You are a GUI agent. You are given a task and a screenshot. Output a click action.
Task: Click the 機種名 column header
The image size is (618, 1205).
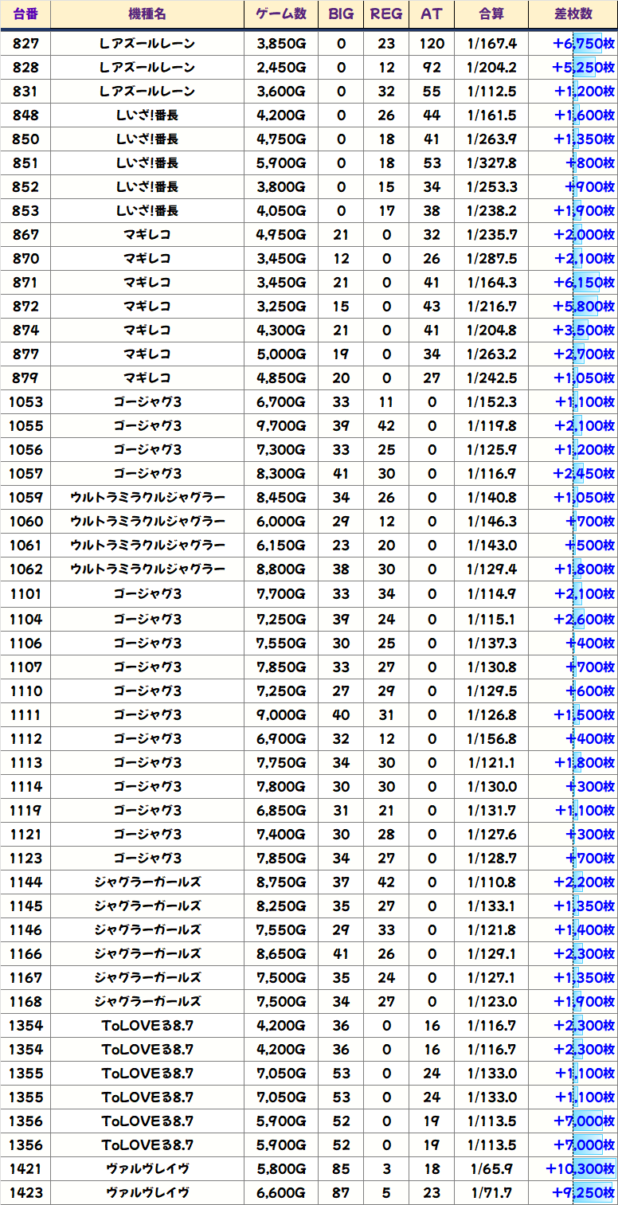pyautogui.click(x=147, y=14)
